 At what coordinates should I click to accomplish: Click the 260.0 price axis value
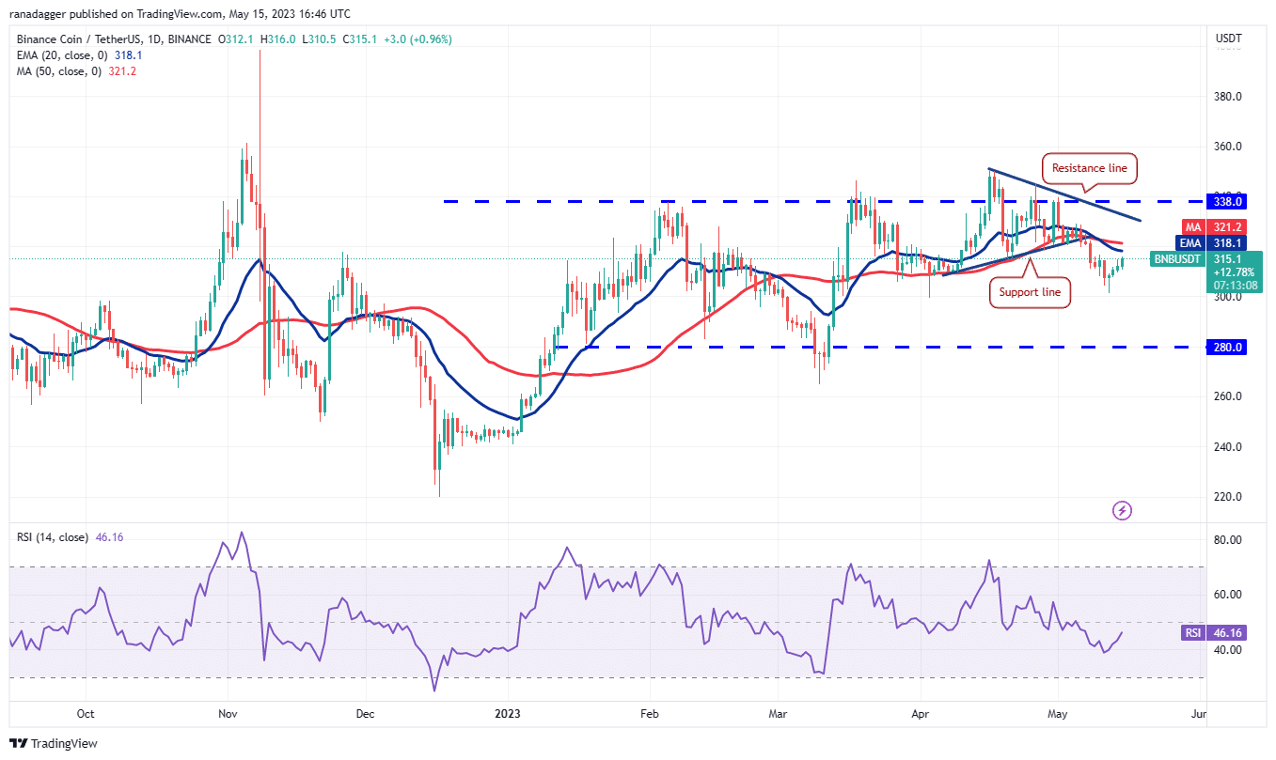[1229, 396]
